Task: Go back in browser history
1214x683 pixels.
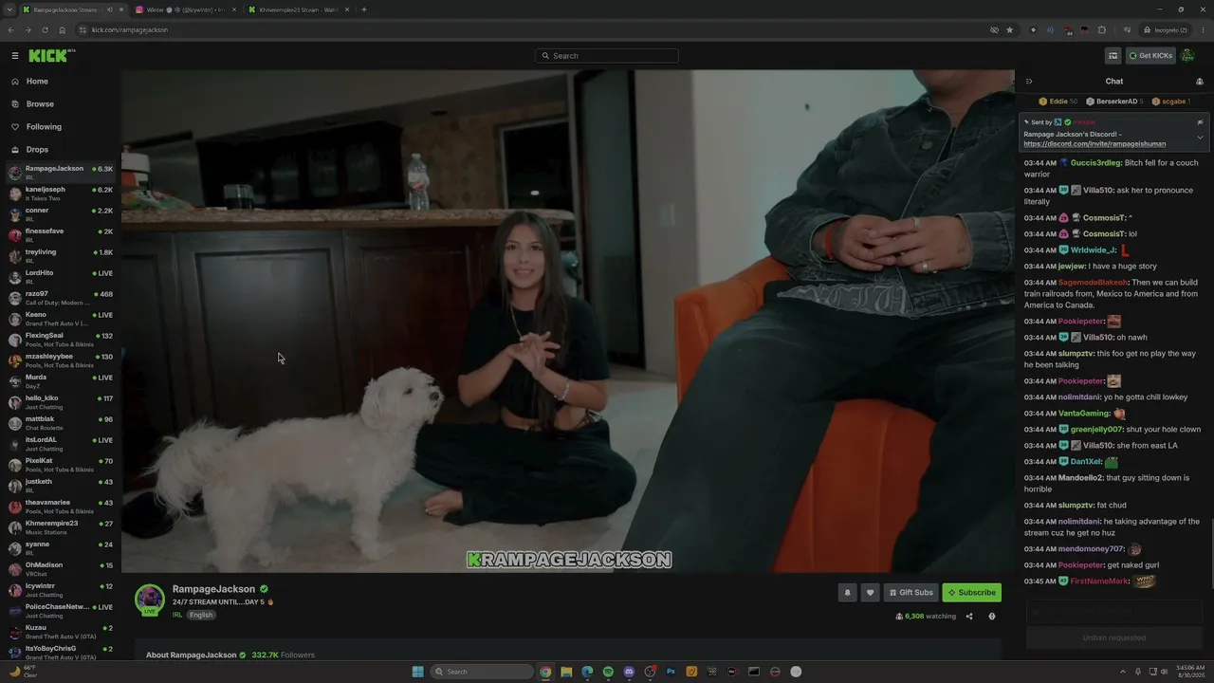Action: point(10,30)
